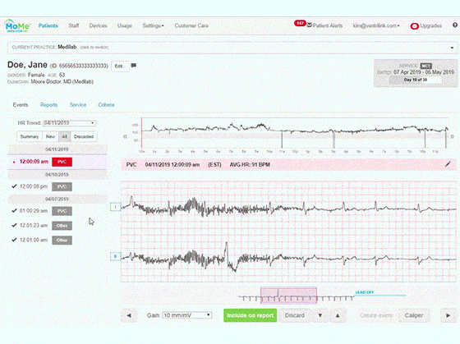Open the patient flag message icon

[133, 66]
